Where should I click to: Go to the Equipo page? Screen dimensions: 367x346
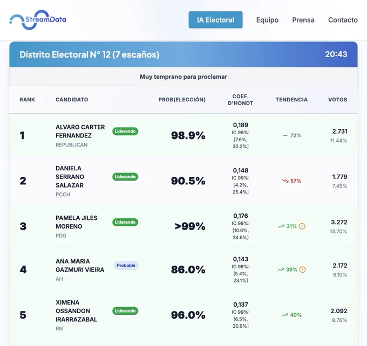[x=267, y=20]
